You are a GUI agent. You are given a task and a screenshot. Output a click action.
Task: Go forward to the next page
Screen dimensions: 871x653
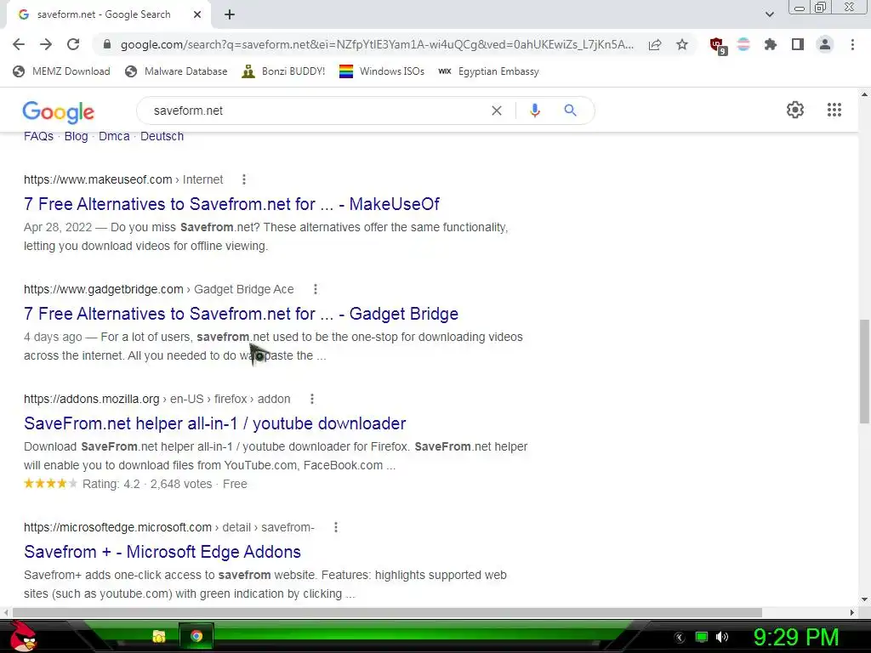click(x=46, y=44)
